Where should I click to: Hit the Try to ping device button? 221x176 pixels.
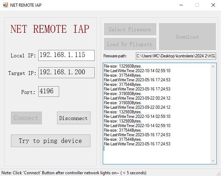[50, 141]
